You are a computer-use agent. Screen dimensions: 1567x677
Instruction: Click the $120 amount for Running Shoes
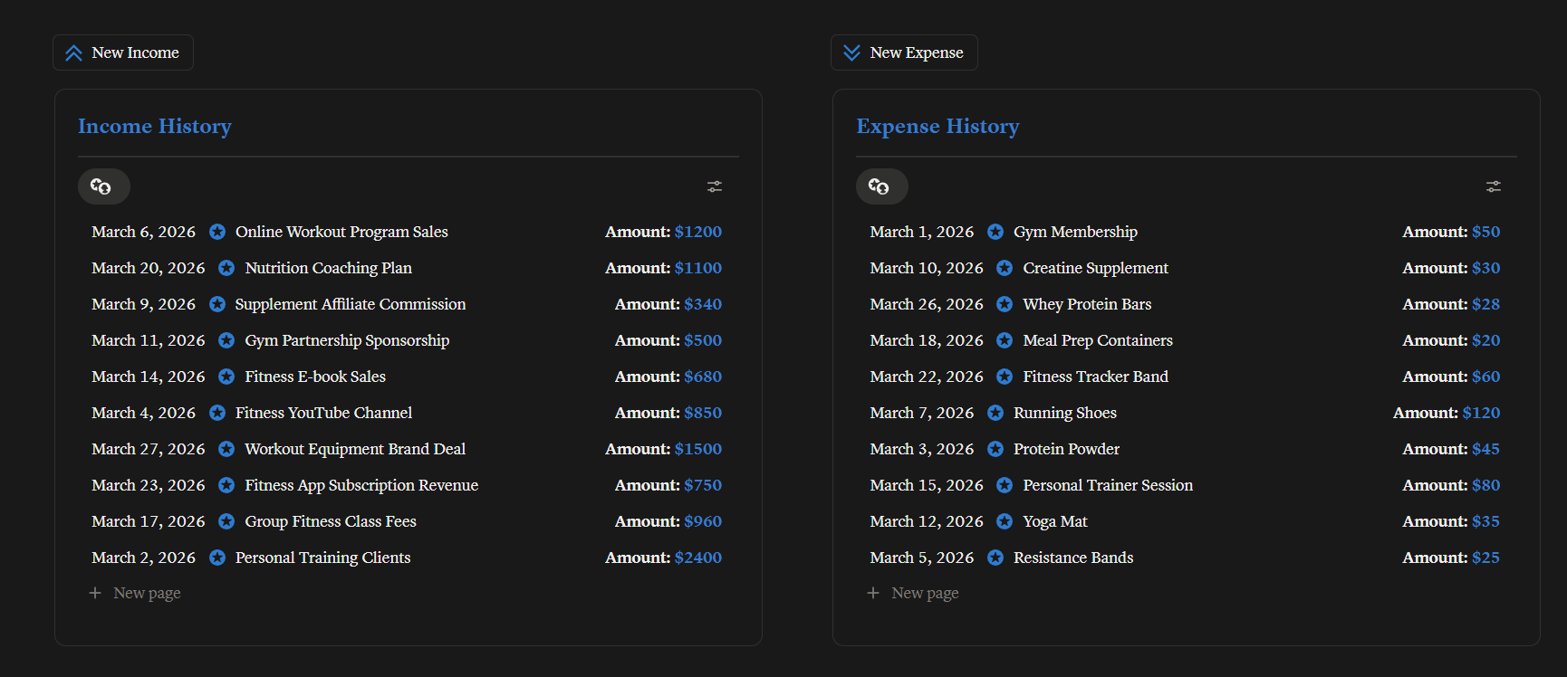[1481, 413]
